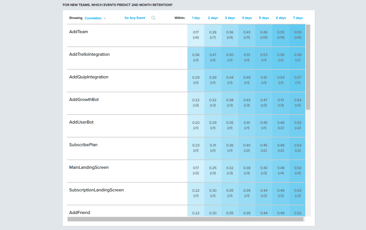The image size is (366, 230).
Task: Click the SubscriptionLandingScreen event name
Action: point(96,190)
